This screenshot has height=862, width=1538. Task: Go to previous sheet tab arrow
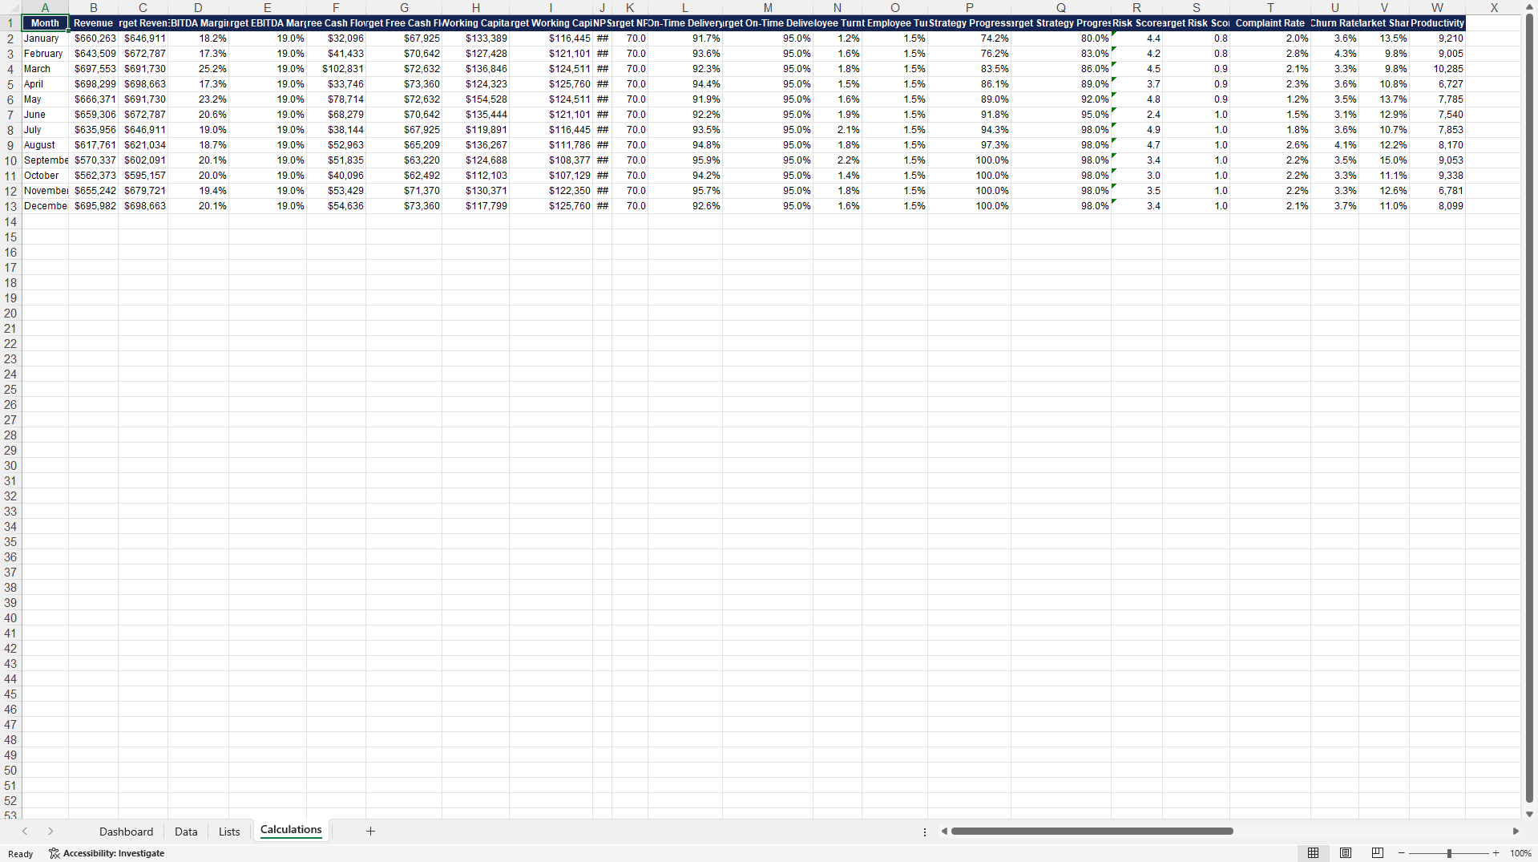(x=25, y=832)
